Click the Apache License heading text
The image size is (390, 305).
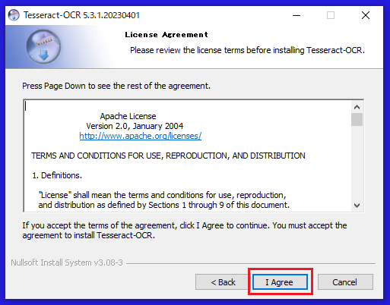click(x=128, y=116)
